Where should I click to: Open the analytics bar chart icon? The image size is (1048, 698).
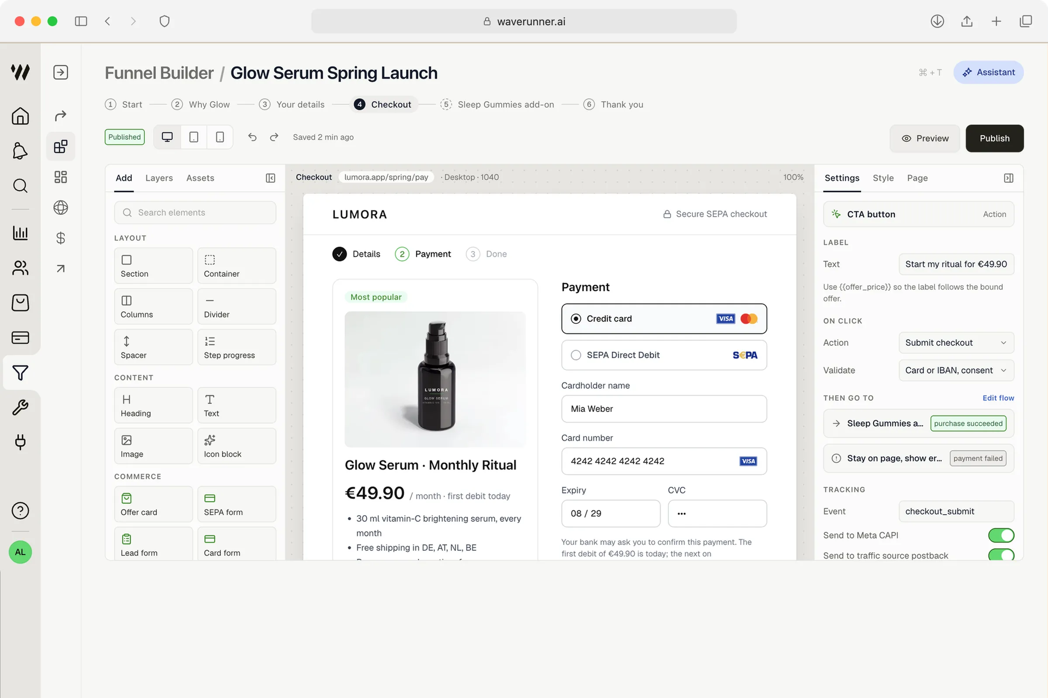click(x=20, y=233)
